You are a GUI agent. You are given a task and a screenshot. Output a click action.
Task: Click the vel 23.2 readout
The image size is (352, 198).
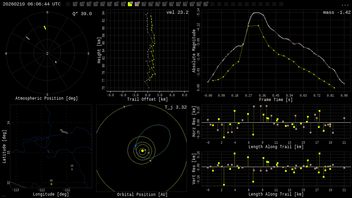[x=177, y=13]
